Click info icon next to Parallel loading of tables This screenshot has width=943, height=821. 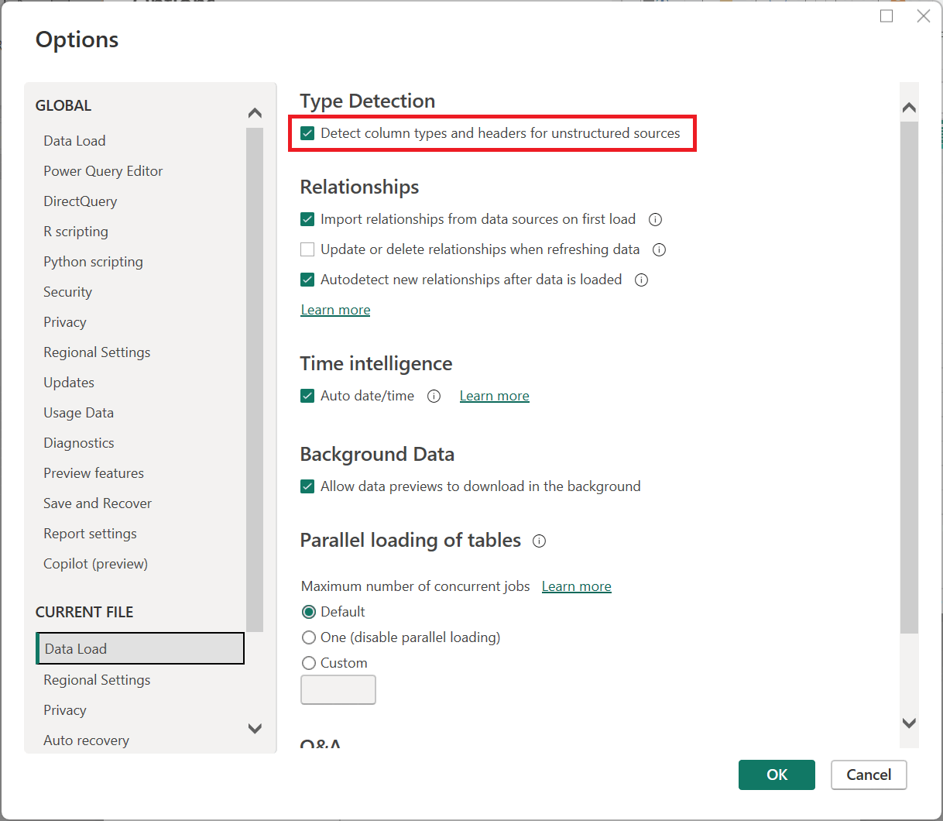539,541
